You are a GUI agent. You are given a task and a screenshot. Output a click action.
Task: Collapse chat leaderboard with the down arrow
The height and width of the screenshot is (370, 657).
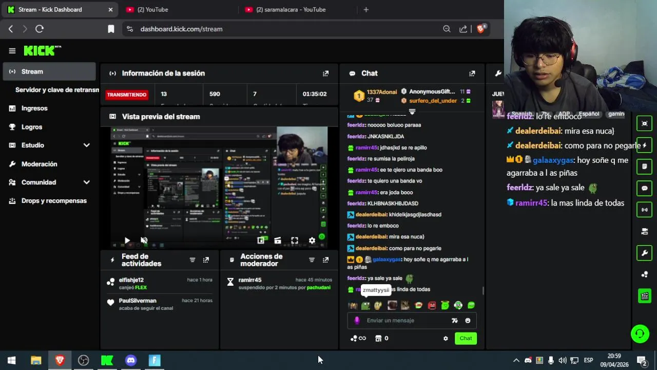412,112
